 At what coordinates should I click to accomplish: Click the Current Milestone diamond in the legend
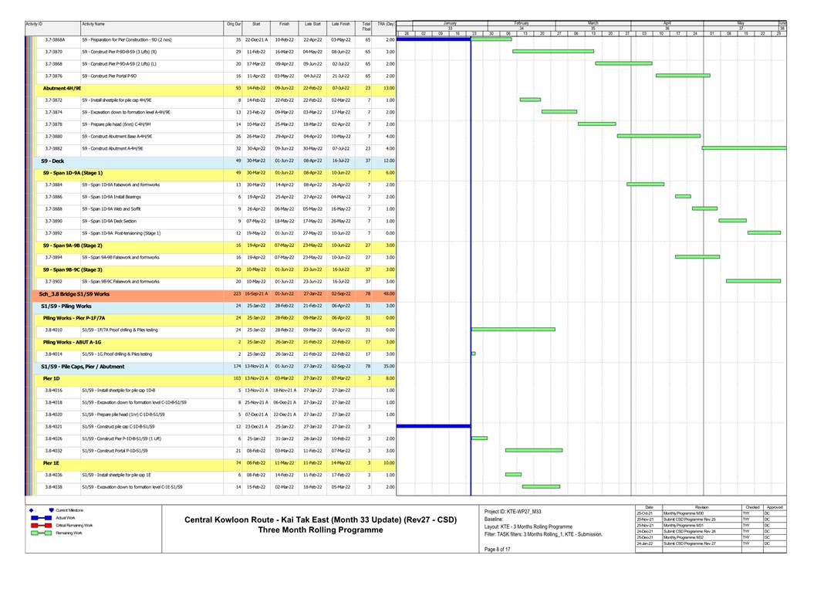(x=31, y=510)
